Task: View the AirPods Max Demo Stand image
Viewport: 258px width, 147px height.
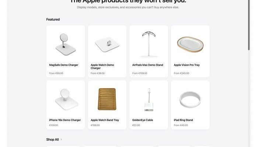Action: point(149,44)
